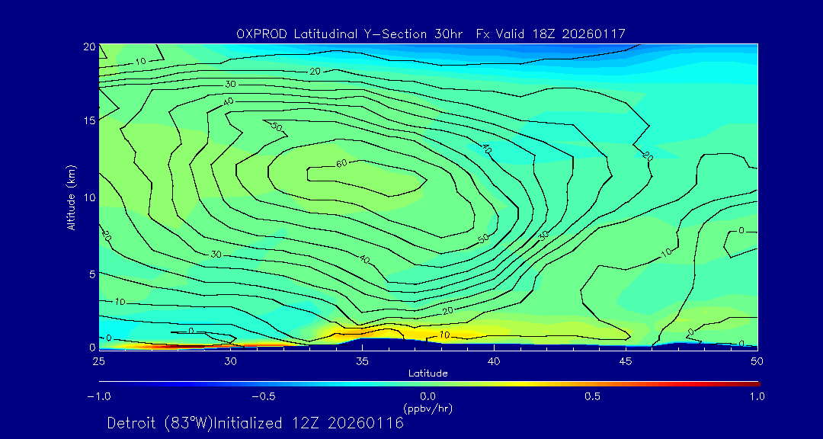Click altitude axis tick label 5
Screen dimensions: 823x439
pos(92,274)
